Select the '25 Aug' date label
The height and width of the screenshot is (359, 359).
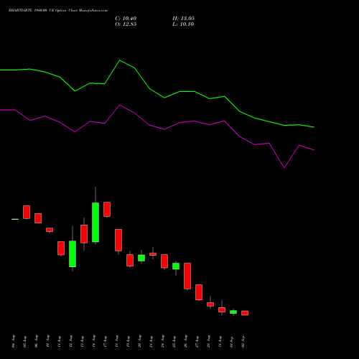point(174,341)
